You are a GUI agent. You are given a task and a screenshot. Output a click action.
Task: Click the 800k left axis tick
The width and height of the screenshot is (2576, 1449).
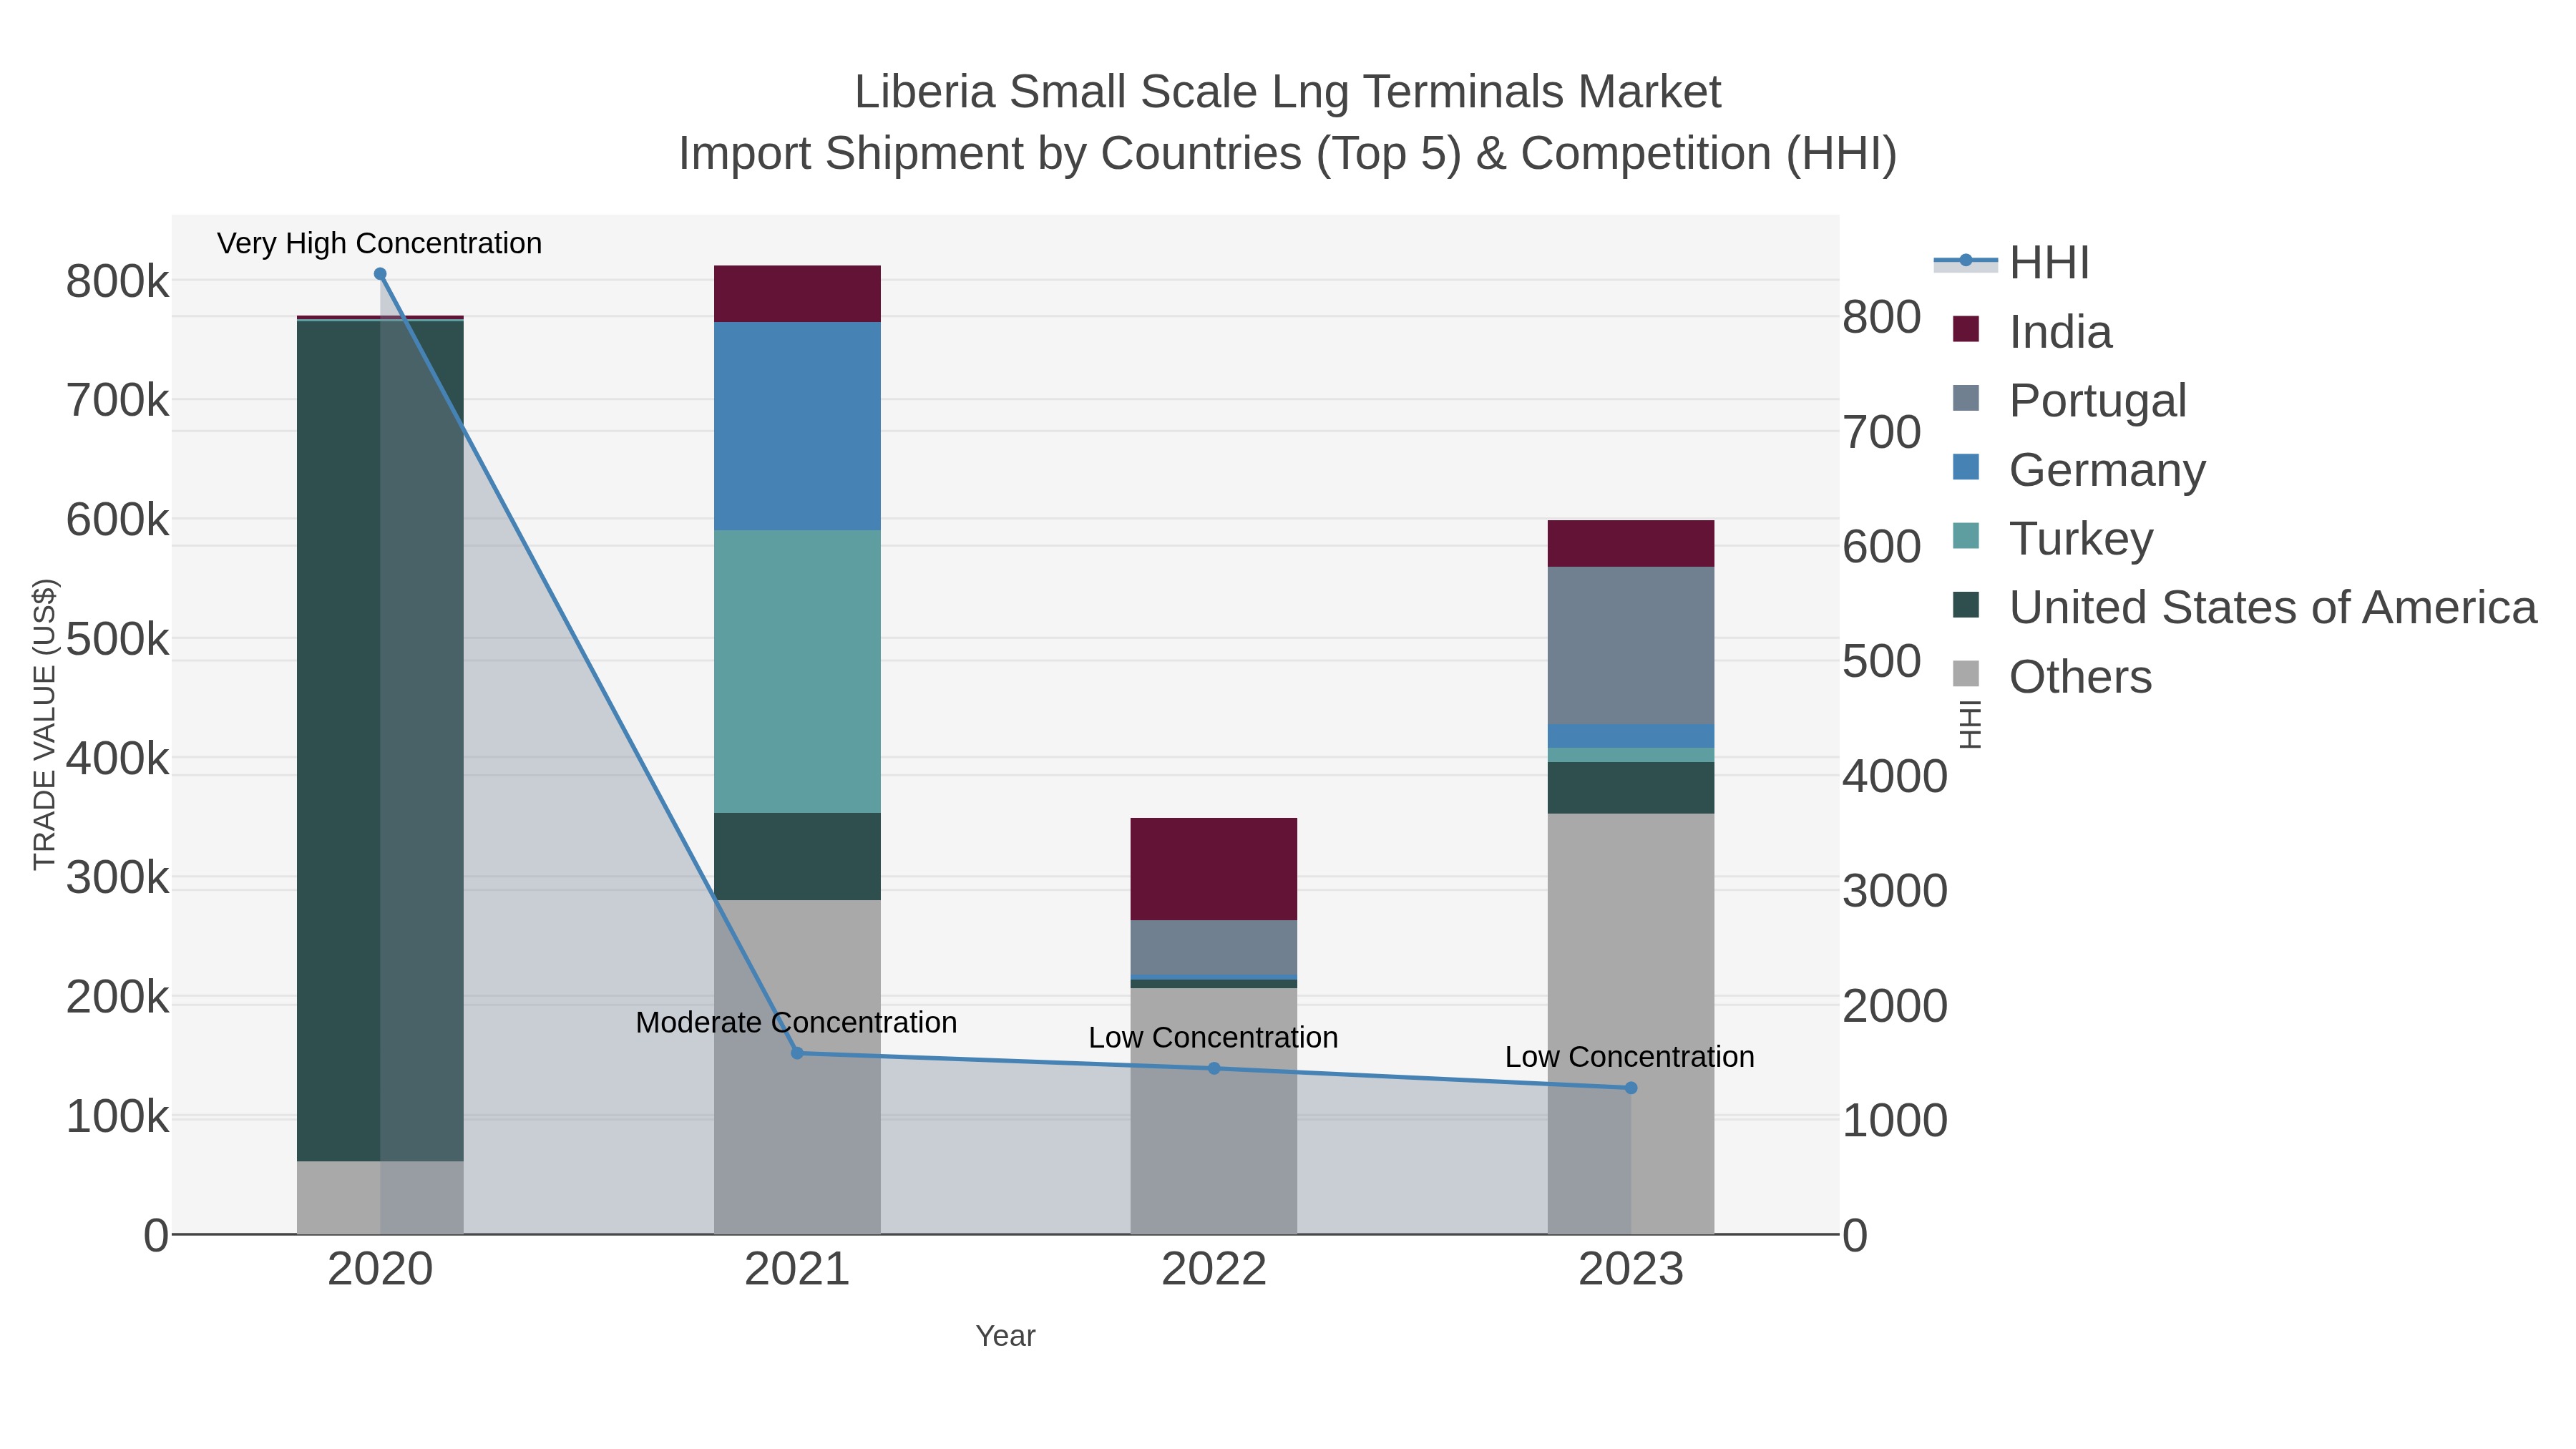[117, 282]
